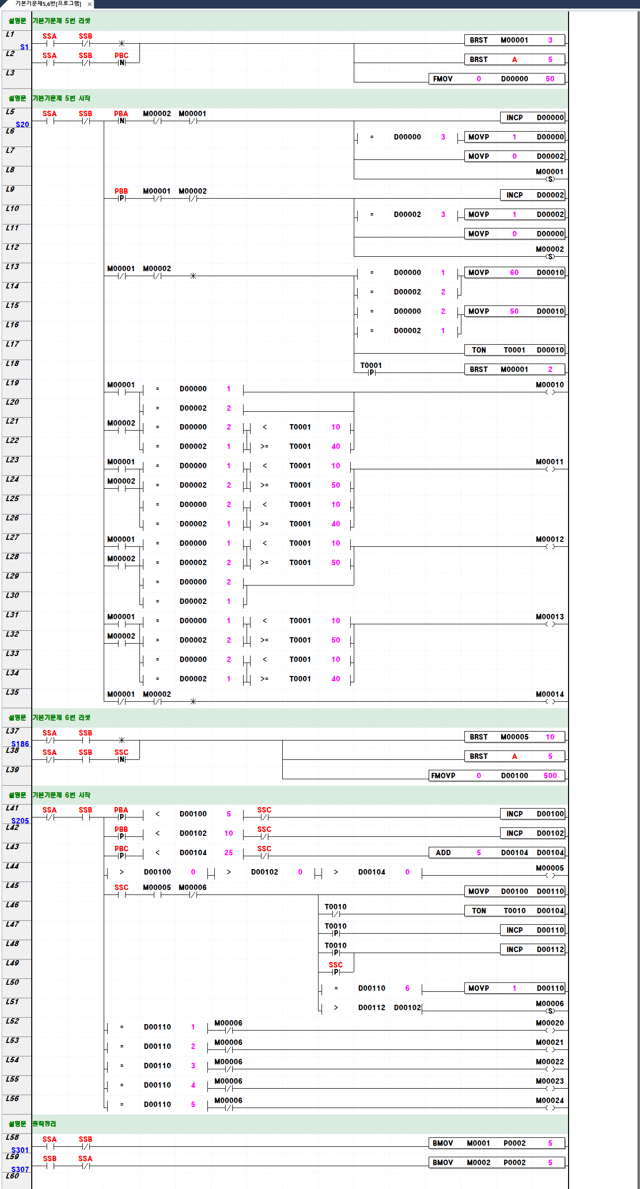Close the 기본기문제5,6번 program tab
Image resolution: width=640 pixels, height=1189 pixels.
pos(89,4)
